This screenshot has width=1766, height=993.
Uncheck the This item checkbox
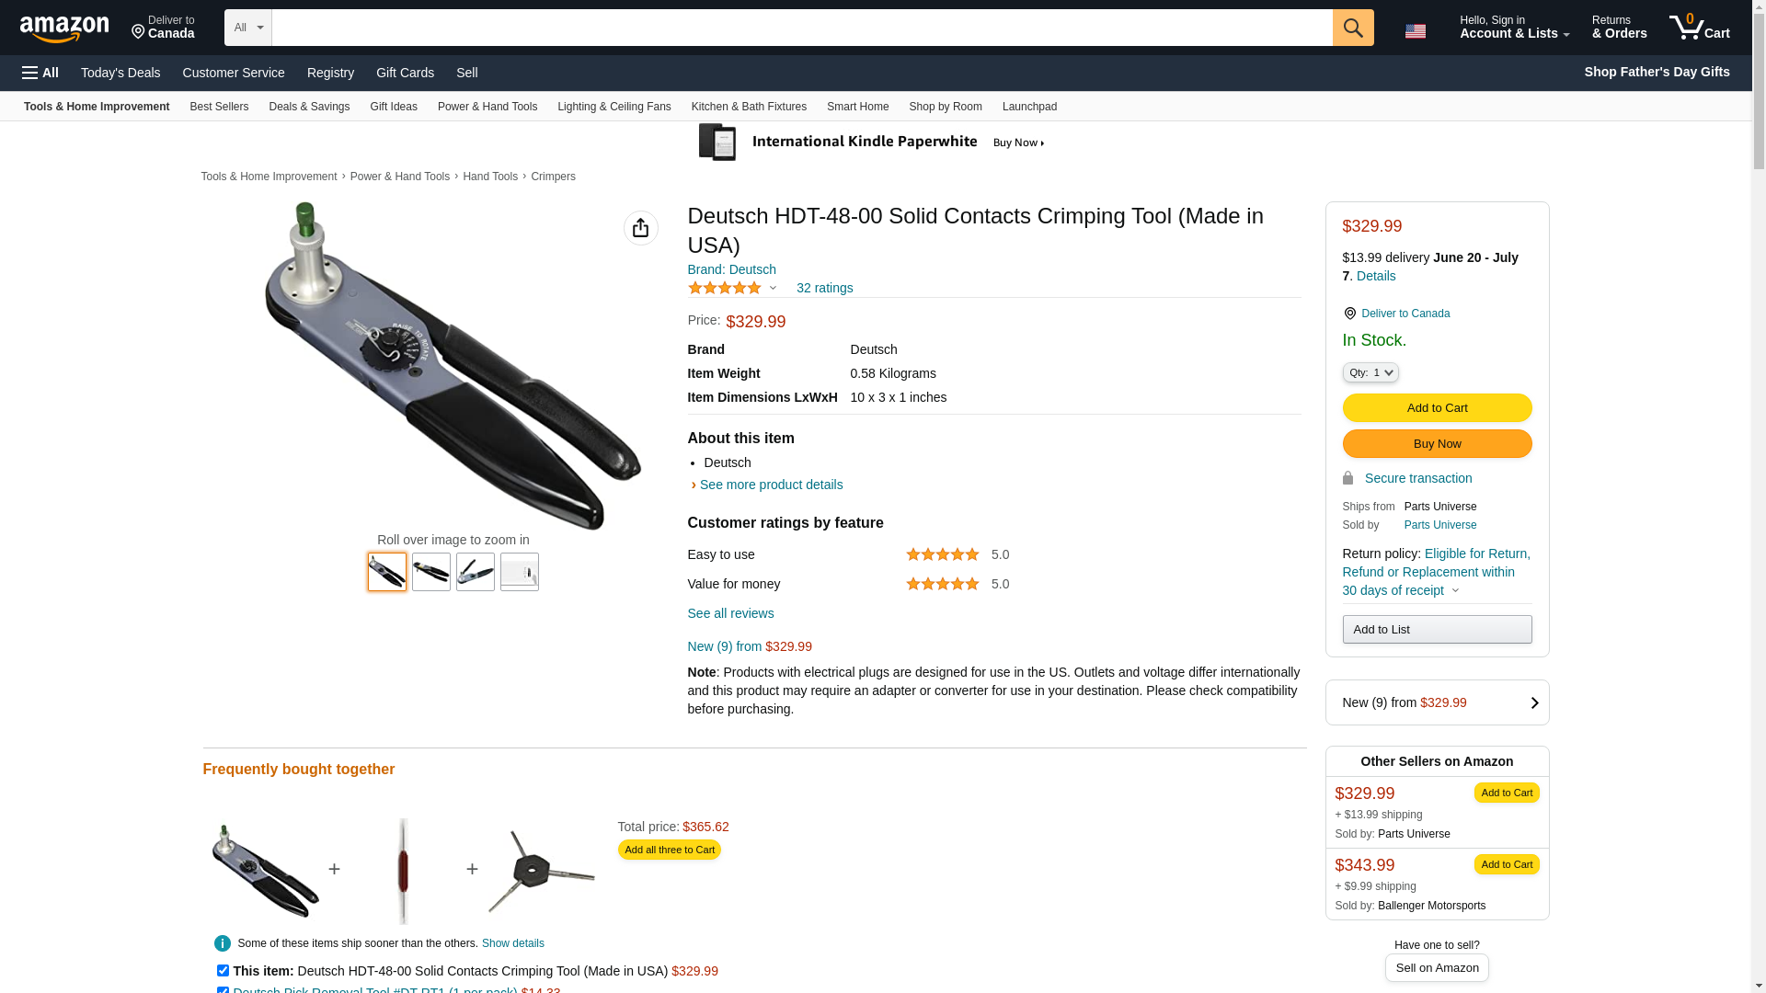223,970
